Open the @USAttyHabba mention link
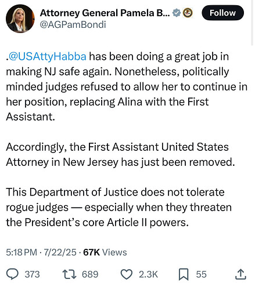Viewport: 255px width, 290px height. pyautogui.click(x=48, y=56)
